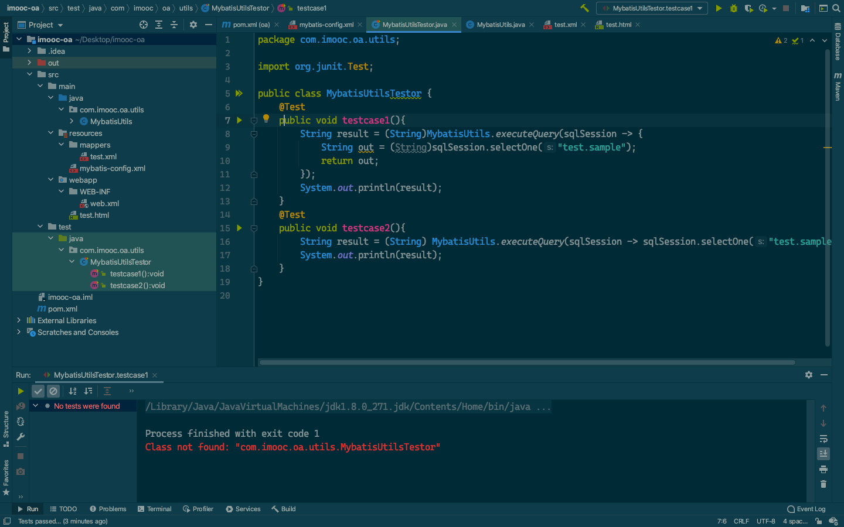The width and height of the screenshot is (844, 527).
Task: Expand Scratches and Consoles node
Action: (x=19, y=332)
